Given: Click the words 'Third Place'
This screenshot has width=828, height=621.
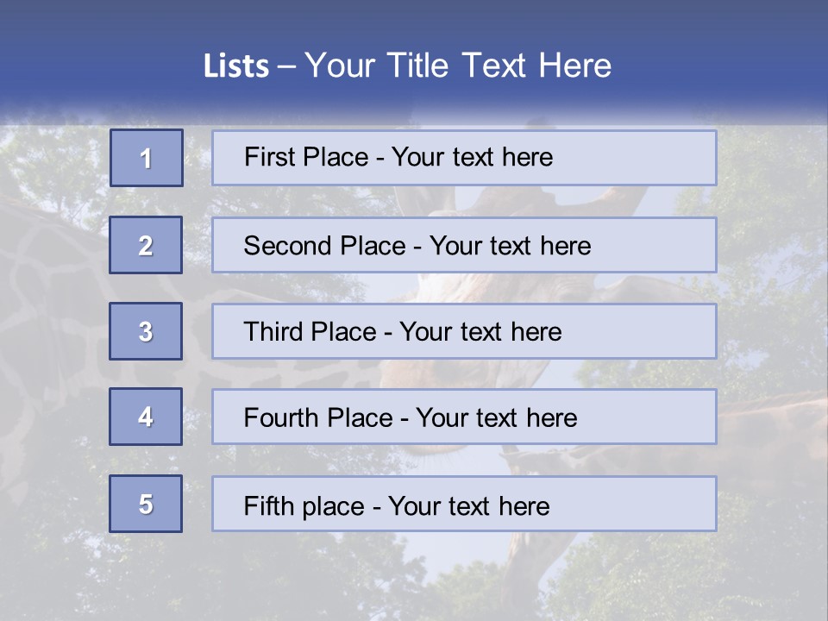Looking at the screenshot, I should point(310,331).
